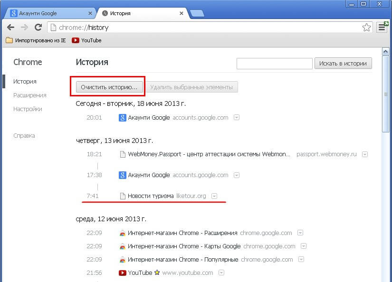Screen dimensions: 392x282
Task: Bookmark this page with the star icon
Action: (366, 27)
